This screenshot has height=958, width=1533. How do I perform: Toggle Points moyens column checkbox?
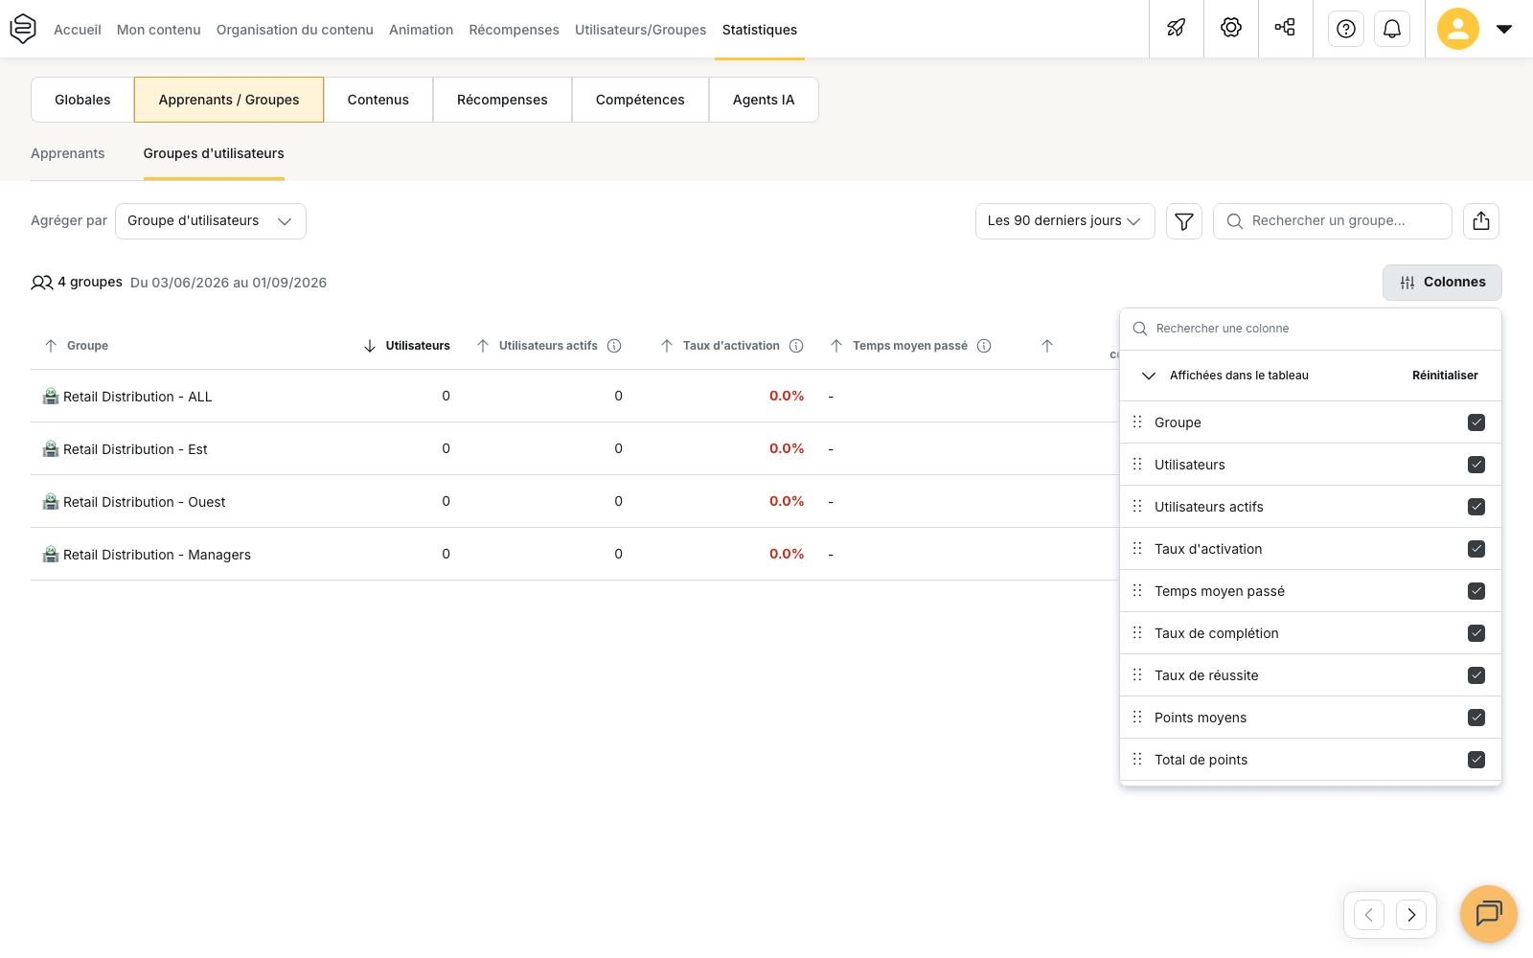point(1476,718)
